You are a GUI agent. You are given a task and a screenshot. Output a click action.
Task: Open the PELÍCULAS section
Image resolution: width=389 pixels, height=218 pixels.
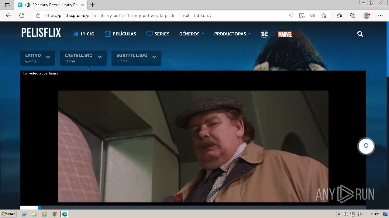coord(120,34)
